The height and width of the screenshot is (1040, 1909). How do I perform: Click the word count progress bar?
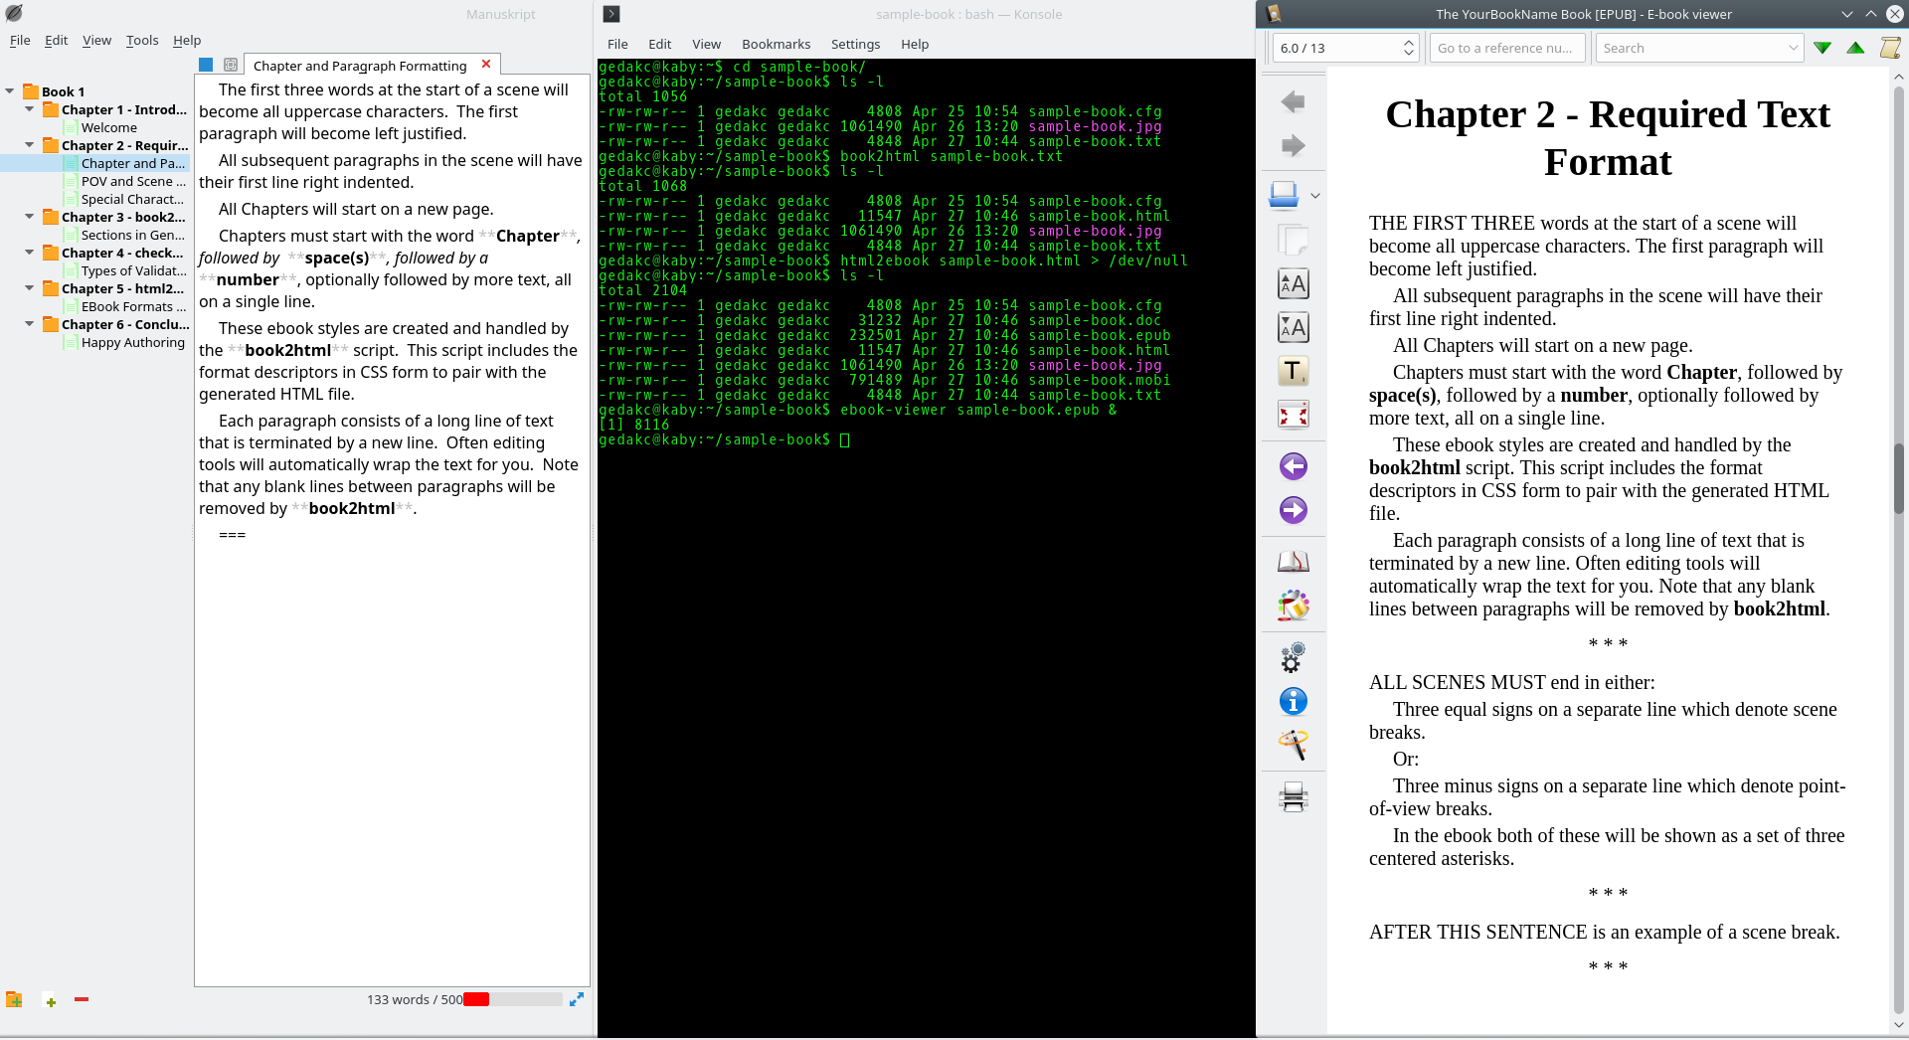coord(513,999)
